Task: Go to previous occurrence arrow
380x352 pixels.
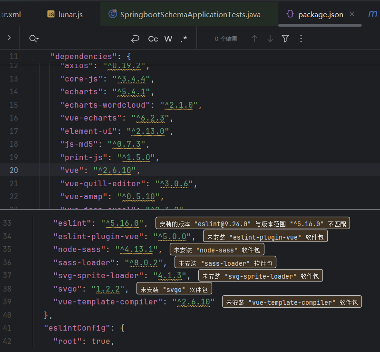Action: tap(254, 39)
